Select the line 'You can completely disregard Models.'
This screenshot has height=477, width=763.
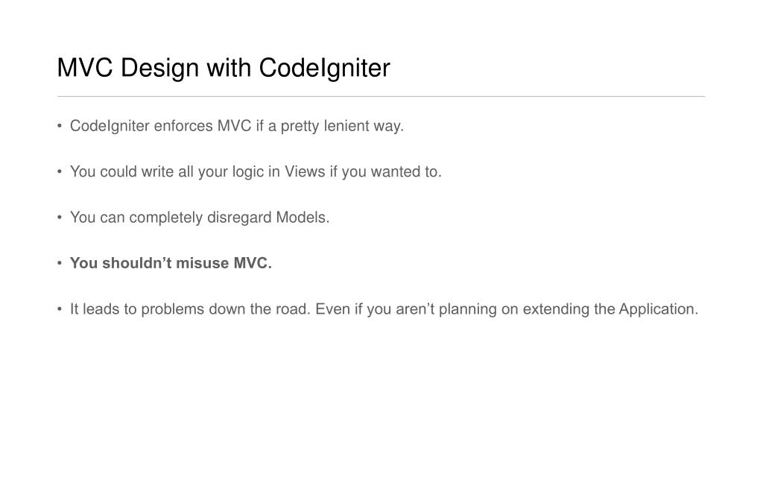200,218
